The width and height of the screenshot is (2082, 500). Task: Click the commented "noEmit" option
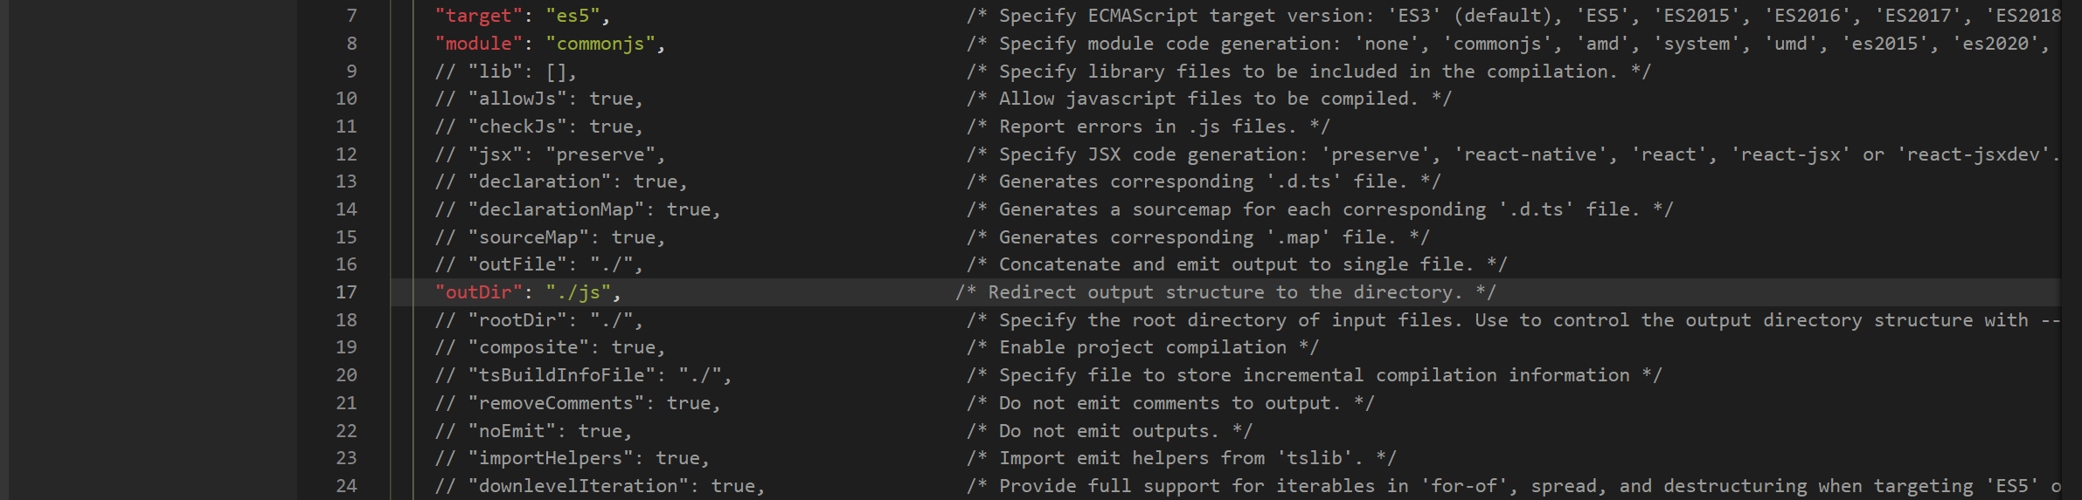coord(534,431)
